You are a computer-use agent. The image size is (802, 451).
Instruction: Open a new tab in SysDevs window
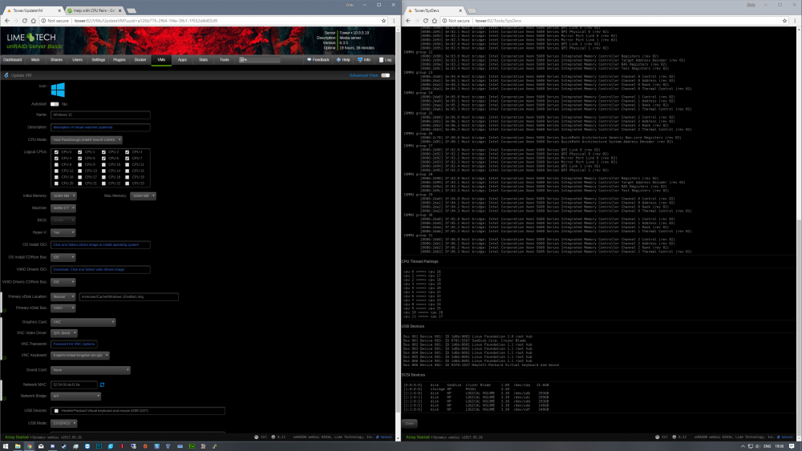[x=472, y=10]
